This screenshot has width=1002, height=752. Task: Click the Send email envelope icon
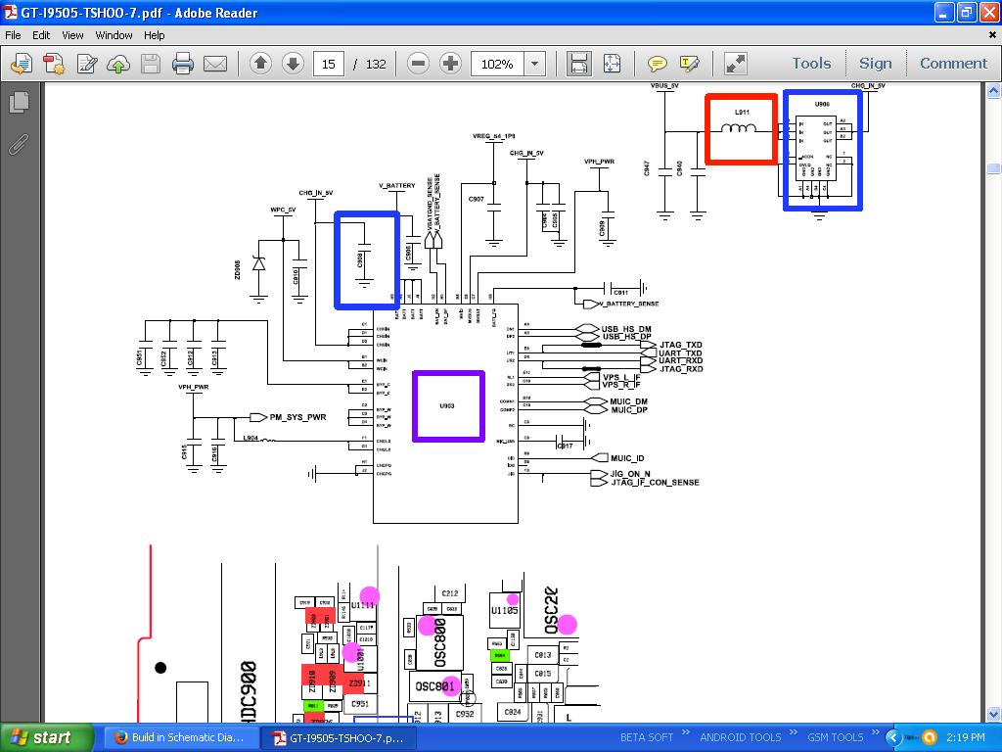(x=215, y=64)
